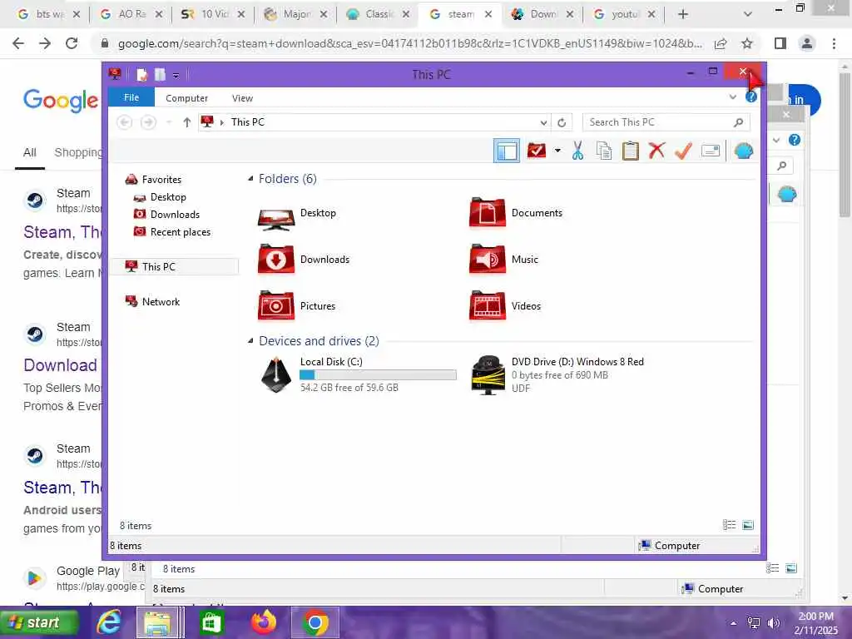Open the View ribbon tab
Viewport: 852px width, 639px height.
(x=242, y=98)
